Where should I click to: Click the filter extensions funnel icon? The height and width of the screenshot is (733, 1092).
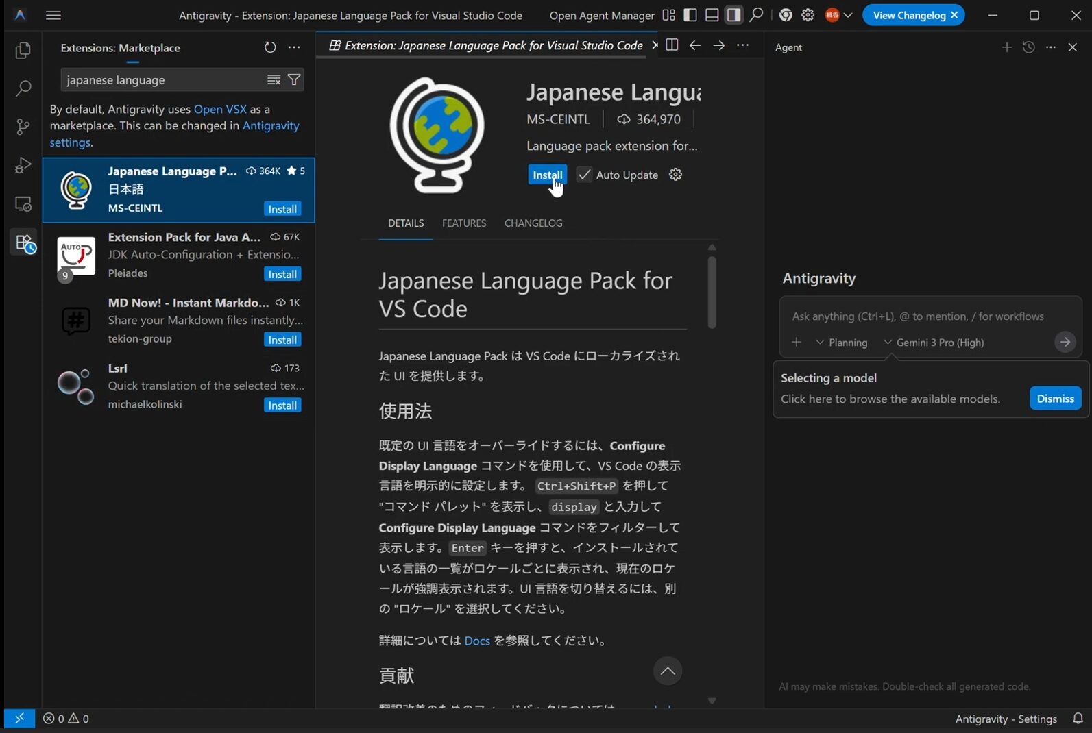click(294, 80)
